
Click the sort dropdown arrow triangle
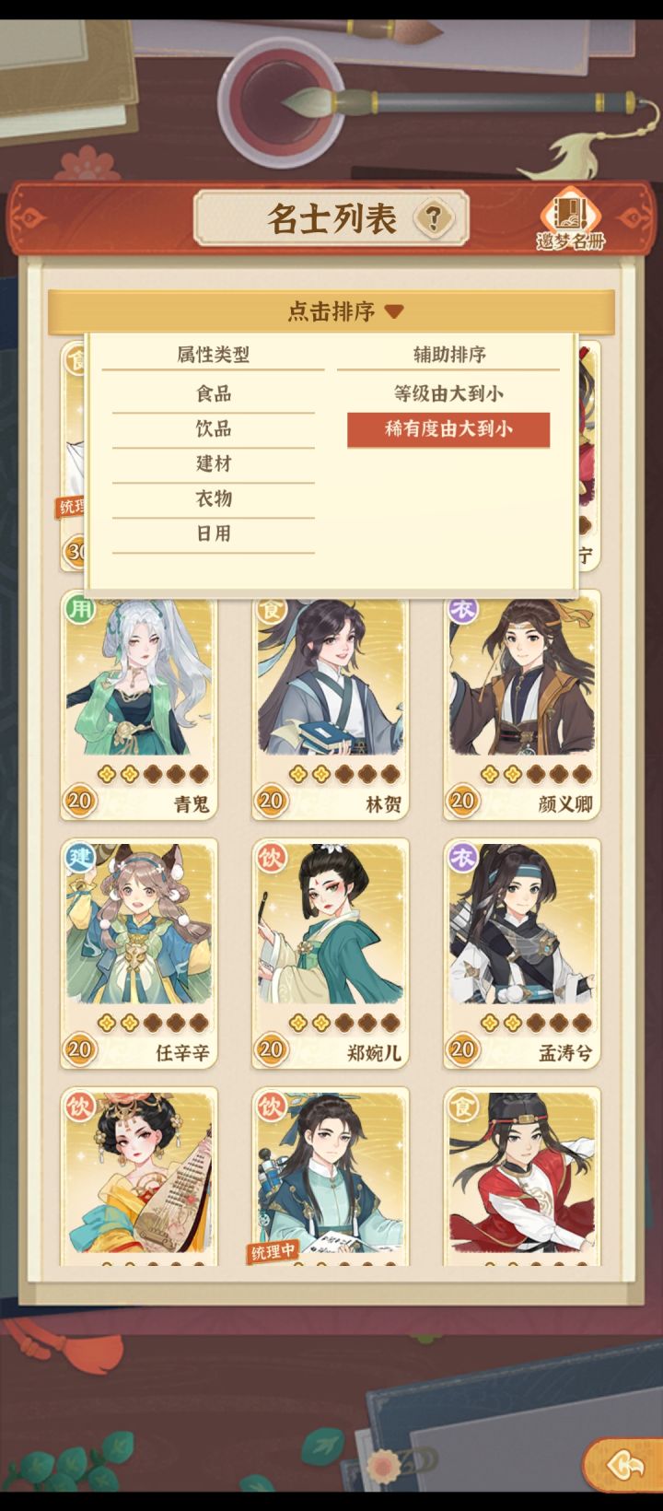(x=394, y=312)
